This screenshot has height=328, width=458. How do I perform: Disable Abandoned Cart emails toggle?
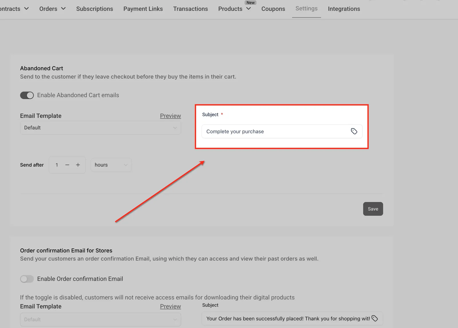click(27, 95)
